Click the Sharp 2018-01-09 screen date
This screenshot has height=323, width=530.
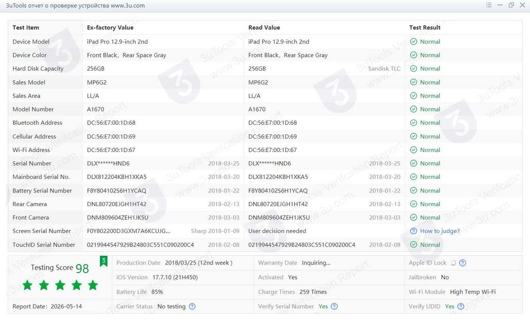215,231
